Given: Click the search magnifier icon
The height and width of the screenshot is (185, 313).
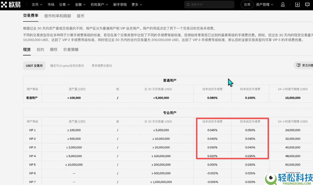Looking at the screenshot, I should tap(188, 4).
